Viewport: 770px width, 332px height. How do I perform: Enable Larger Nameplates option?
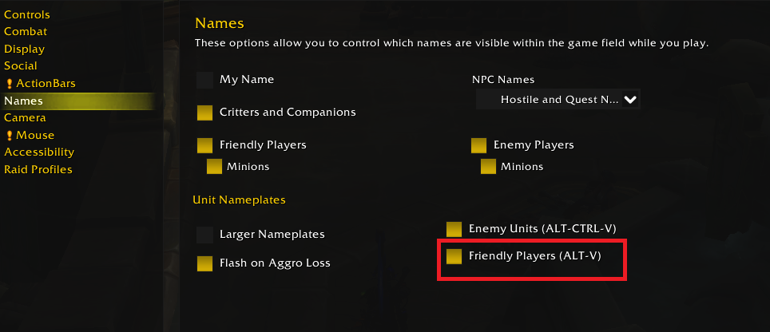click(205, 235)
